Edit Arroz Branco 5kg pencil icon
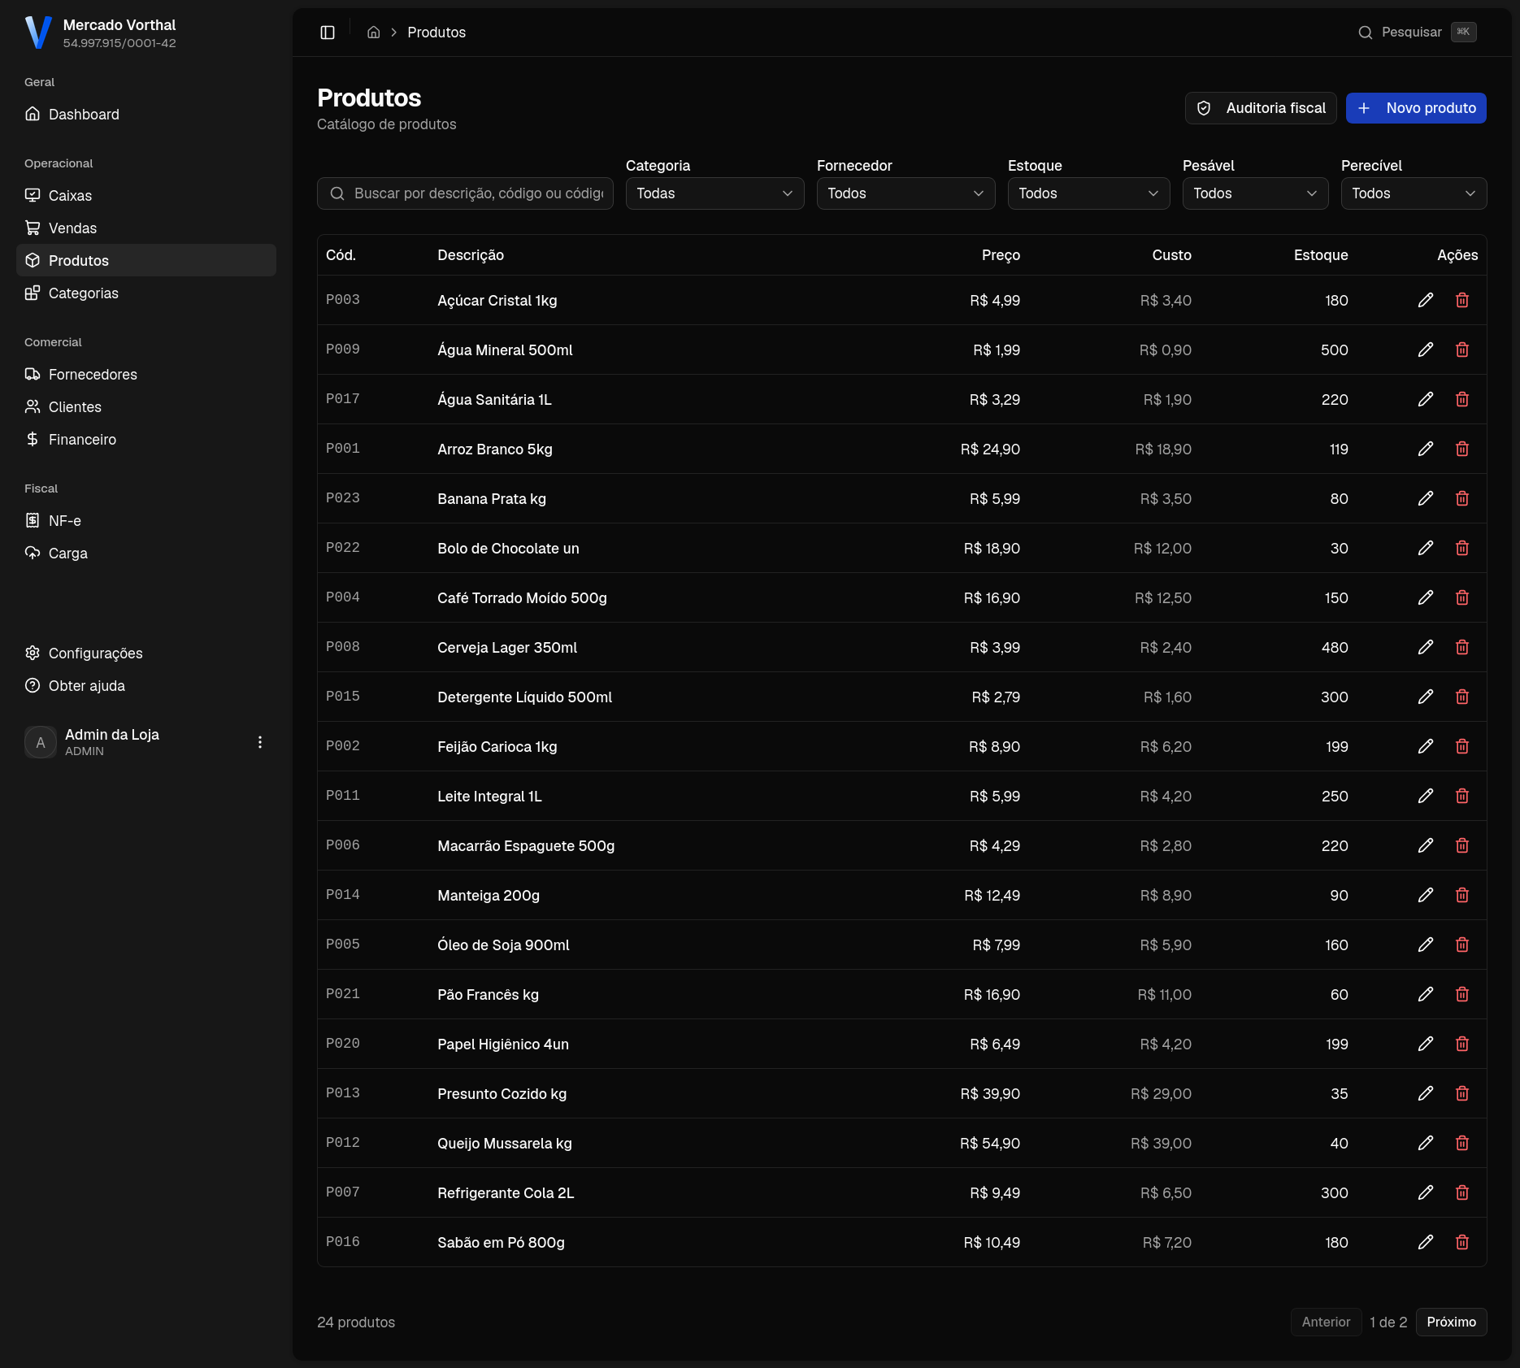Screen dimensions: 1520x1368 pyautogui.click(x=1426, y=449)
